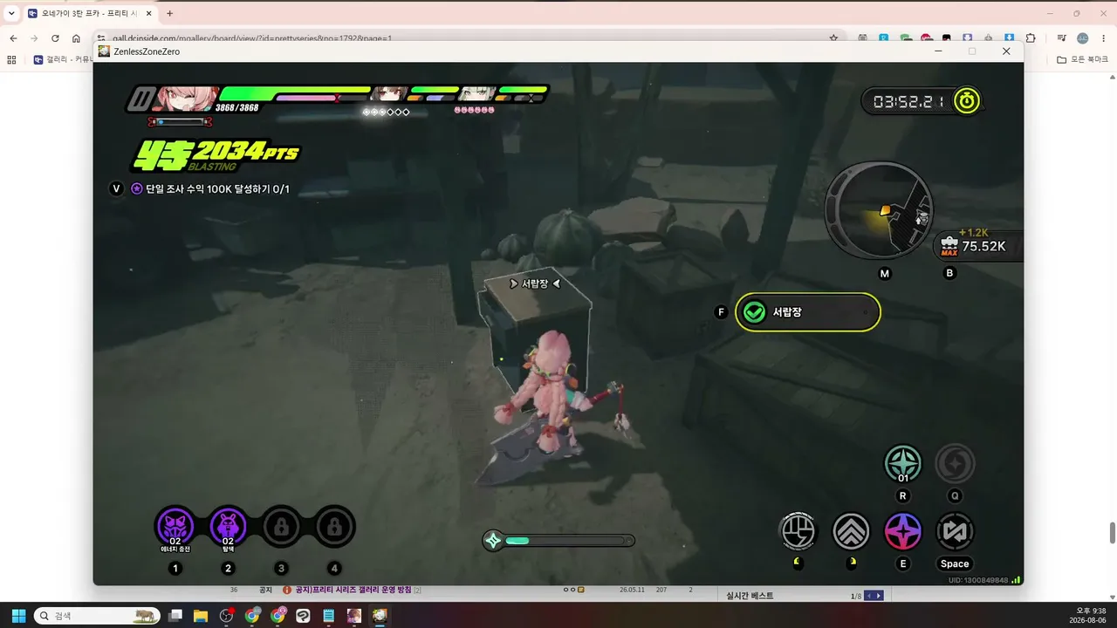The image size is (1117, 628).
Task: Click the B key label under the bag
Action: pos(950,273)
